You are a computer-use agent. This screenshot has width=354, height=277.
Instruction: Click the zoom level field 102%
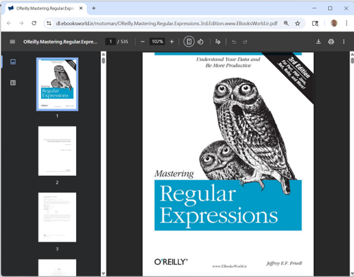tap(157, 41)
